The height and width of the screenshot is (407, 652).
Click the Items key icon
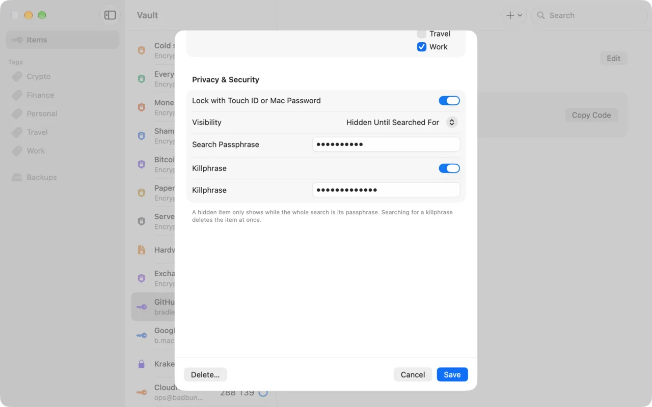point(17,40)
